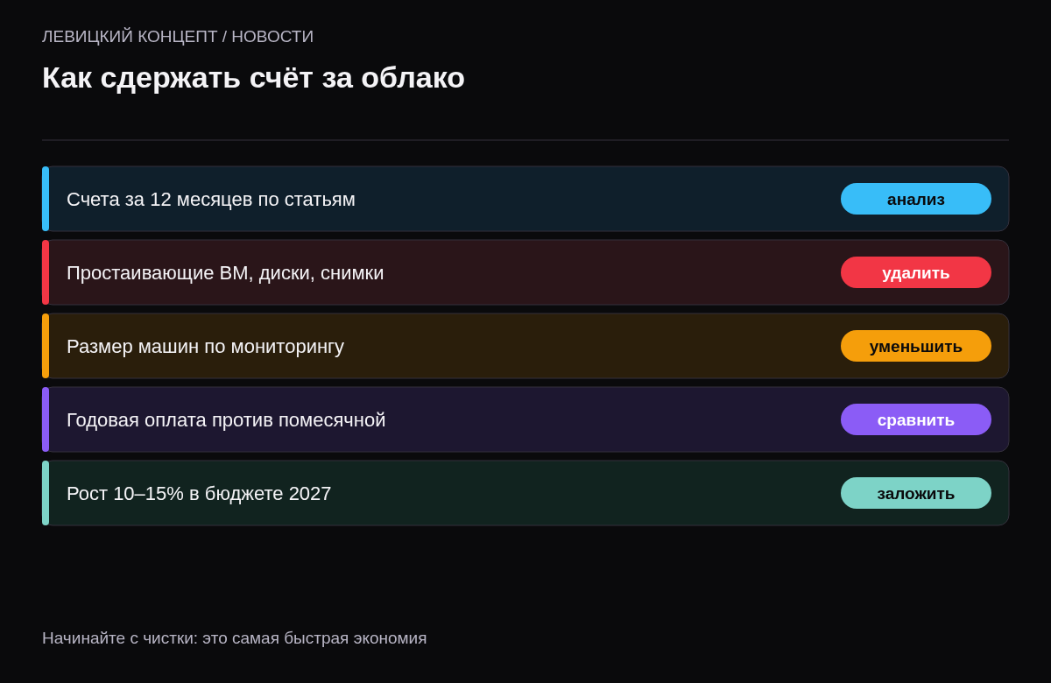1051x683 pixels.
Task: Select row text "Рост 10–15% в бюджете 2027"
Action: (x=199, y=494)
